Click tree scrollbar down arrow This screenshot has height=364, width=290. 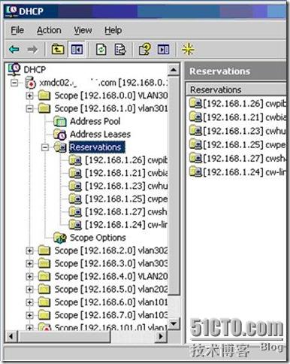(174, 323)
